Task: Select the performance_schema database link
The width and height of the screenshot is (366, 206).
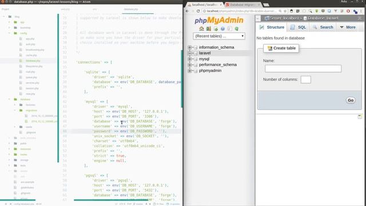Action: (218, 65)
